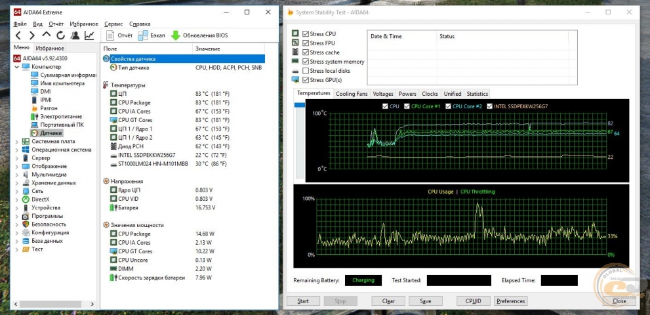Click the green Обновления BIOS arrow icon
The image size is (650, 315).
click(176, 35)
